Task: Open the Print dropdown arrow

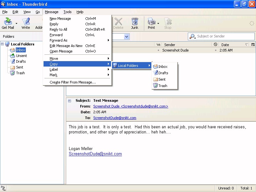Action: 158,23
